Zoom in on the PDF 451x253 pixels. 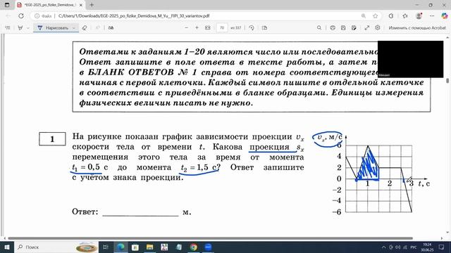(x=197, y=28)
